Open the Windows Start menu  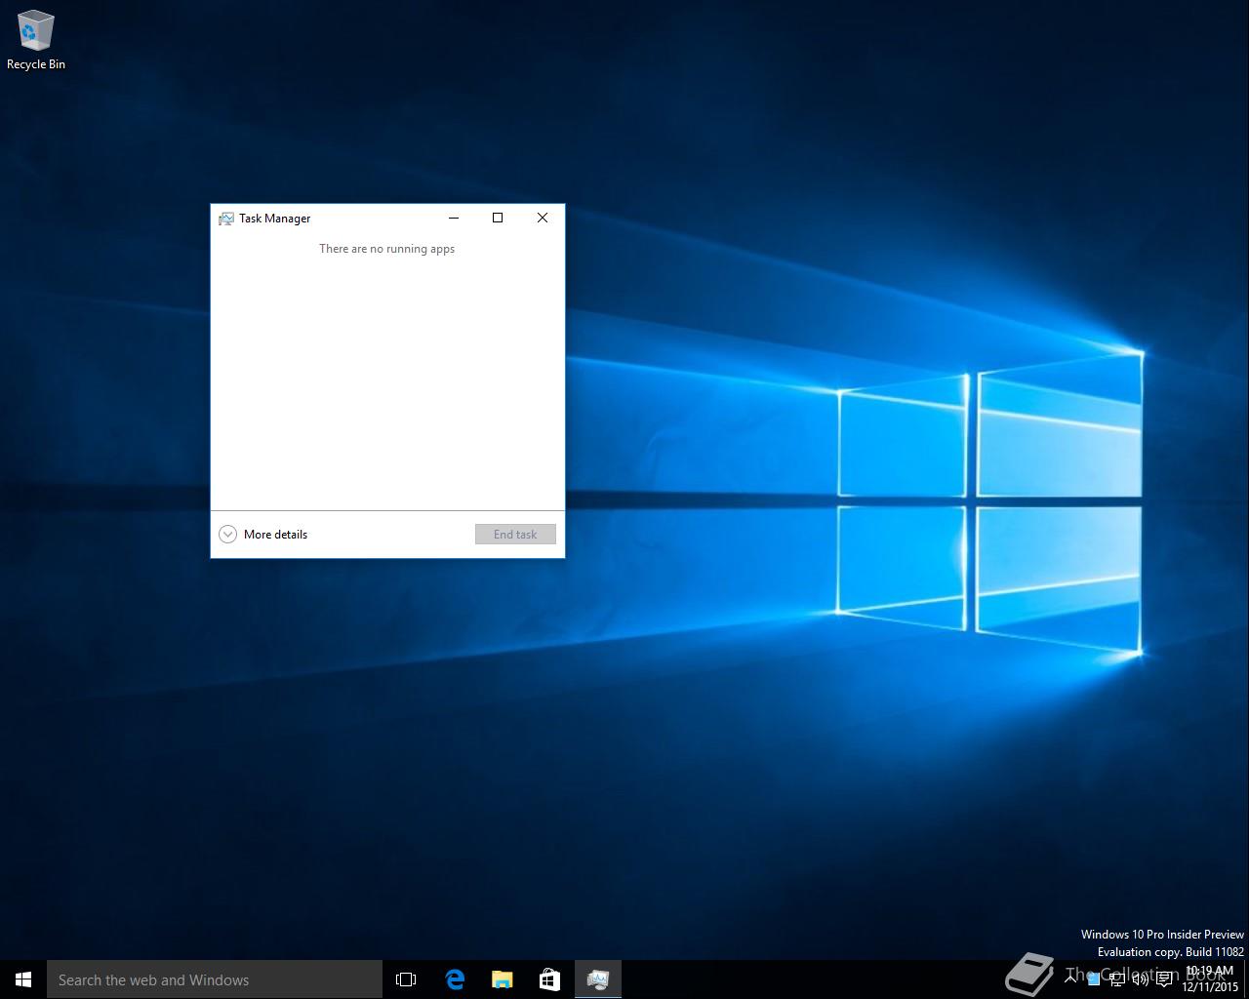pyautogui.click(x=23, y=979)
